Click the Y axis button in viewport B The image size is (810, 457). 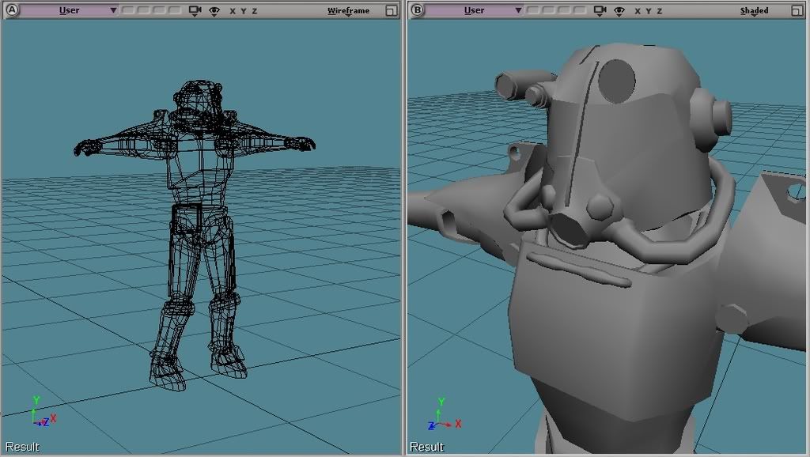point(649,11)
